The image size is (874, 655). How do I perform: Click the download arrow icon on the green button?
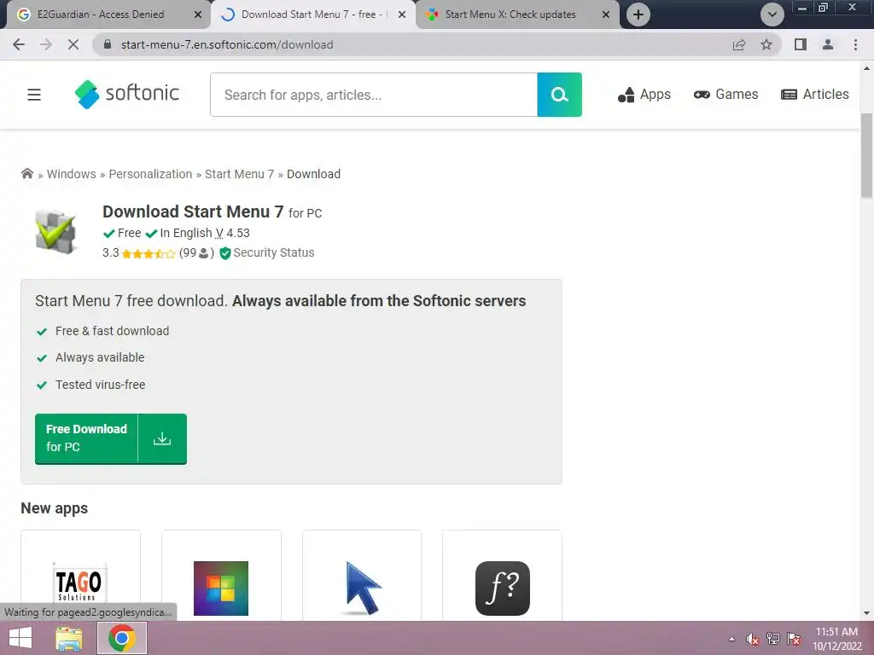click(x=162, y=438)
